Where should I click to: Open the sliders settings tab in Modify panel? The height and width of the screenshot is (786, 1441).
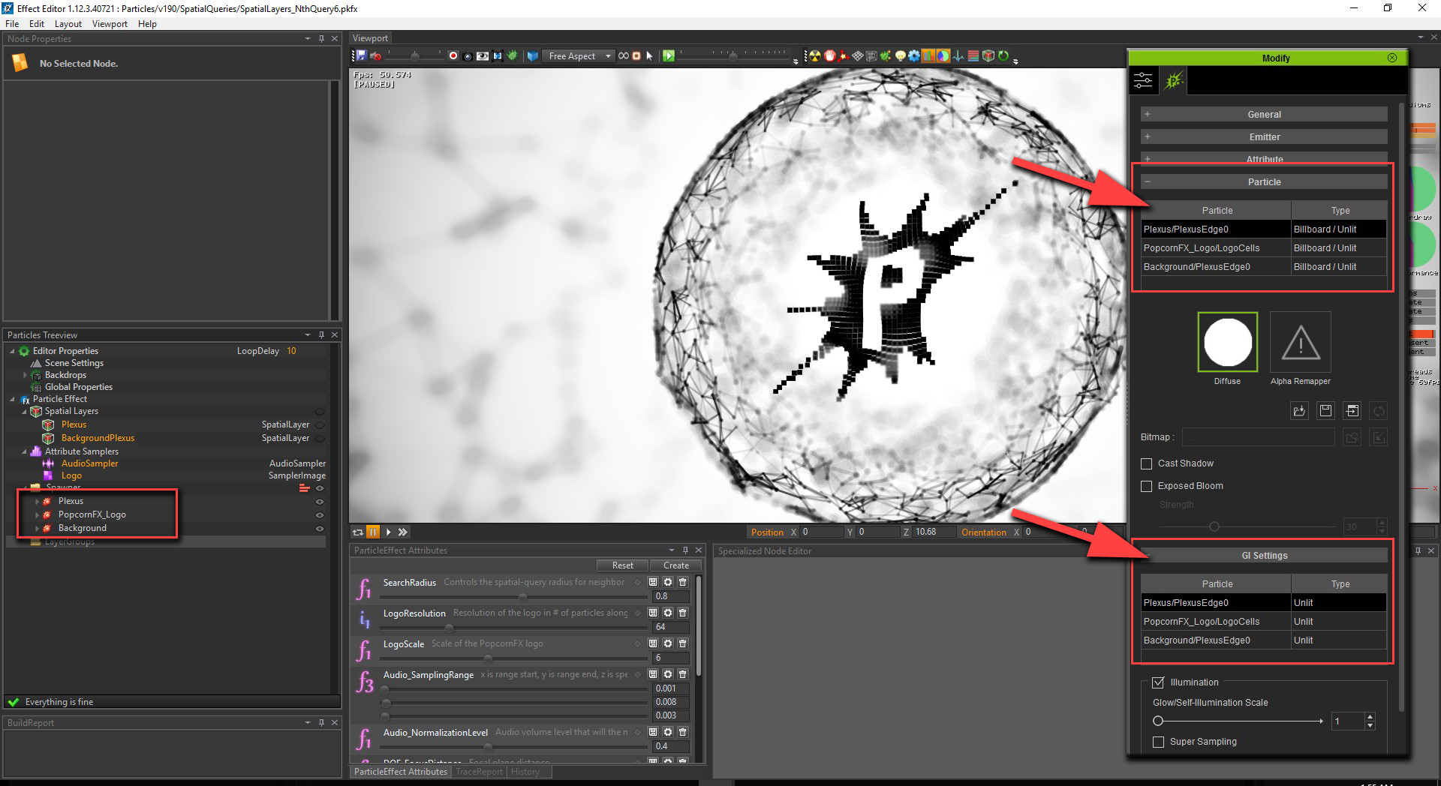pos(1143,80)
